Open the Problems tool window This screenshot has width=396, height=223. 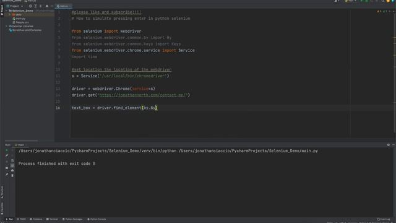[x=36, y=219]
